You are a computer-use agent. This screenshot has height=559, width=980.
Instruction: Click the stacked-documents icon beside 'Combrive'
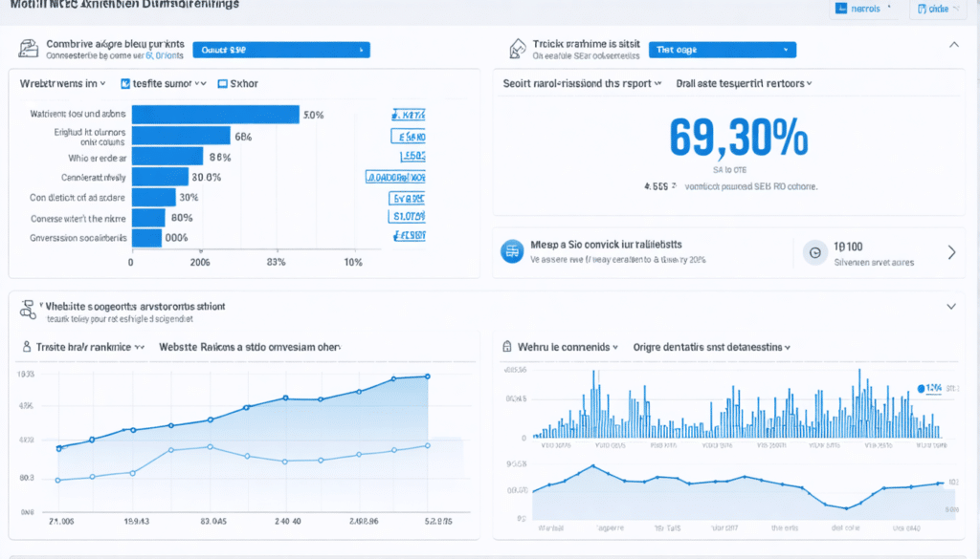pyautogui.click(x=28, y=49)
